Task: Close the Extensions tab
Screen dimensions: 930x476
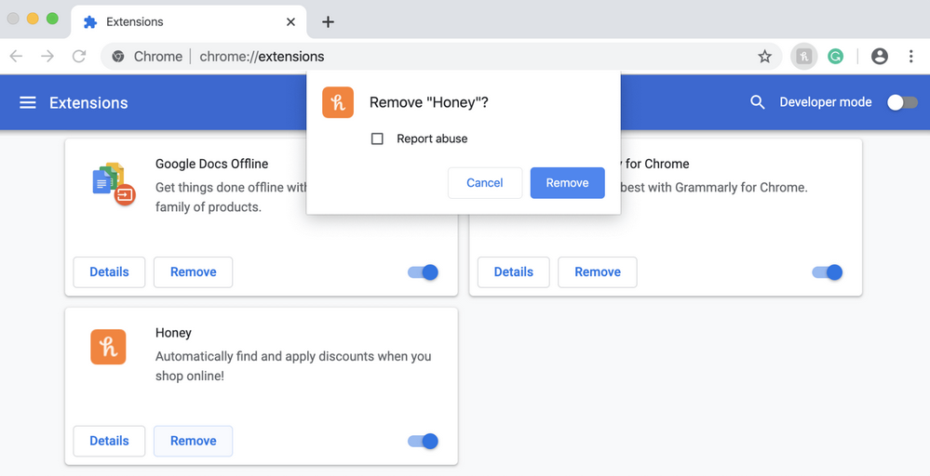Action: [290, 22]
